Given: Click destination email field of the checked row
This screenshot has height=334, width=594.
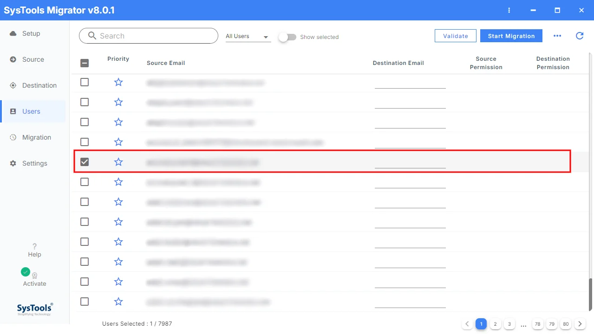Looking at the screenshot, I should click(410, 162).
